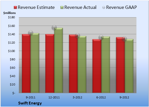Select the red estimate bar for 6-2012
The height and width of the screenshot is (107, 149).
point(97,66)
